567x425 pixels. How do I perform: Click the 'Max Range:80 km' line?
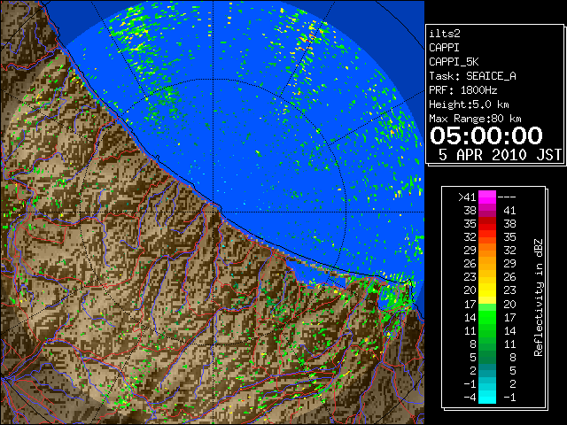point(475,119)
